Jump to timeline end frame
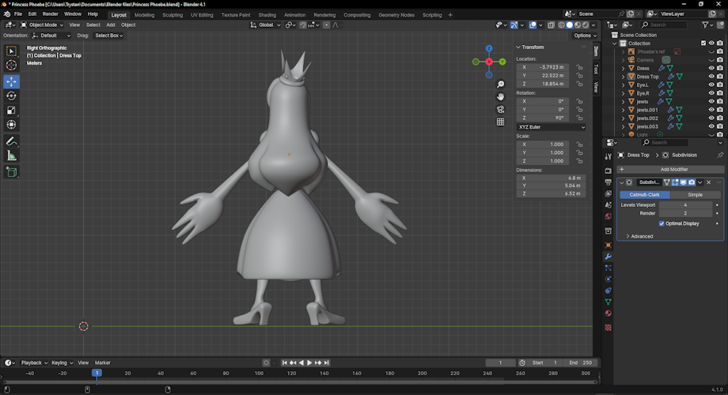Image resolution: width=728 pixels, height=395 pixels. pos(327,363)
